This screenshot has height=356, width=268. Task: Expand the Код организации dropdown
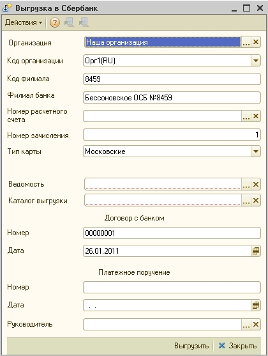tap(255, 61)
